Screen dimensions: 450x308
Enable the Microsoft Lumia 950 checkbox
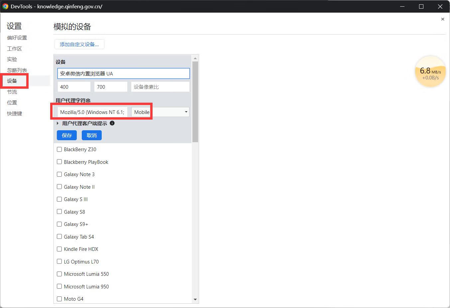coord(59,286)
